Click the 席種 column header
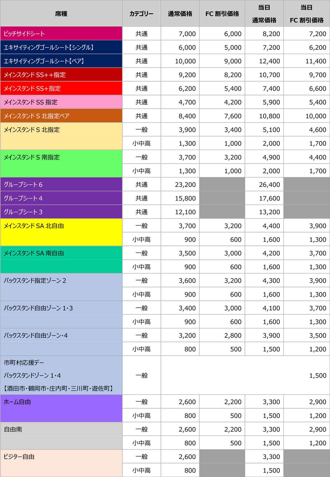 [61, 14]
